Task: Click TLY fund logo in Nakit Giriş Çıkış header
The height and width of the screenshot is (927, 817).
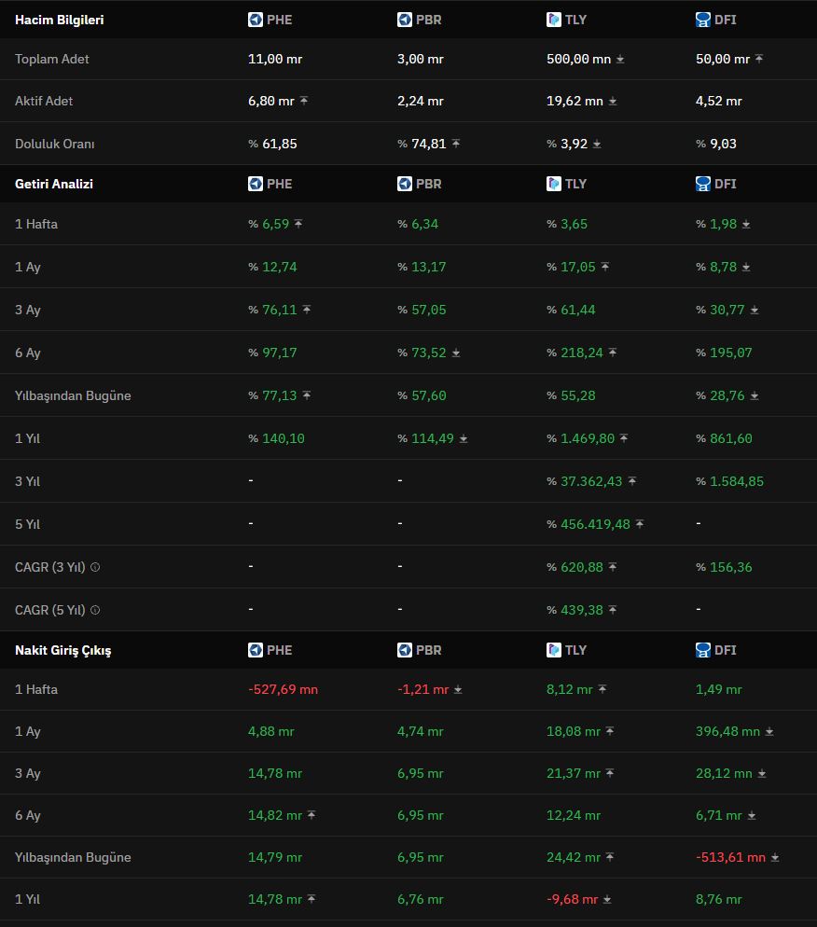Action: pyautogui.click(x=554, y=650)
